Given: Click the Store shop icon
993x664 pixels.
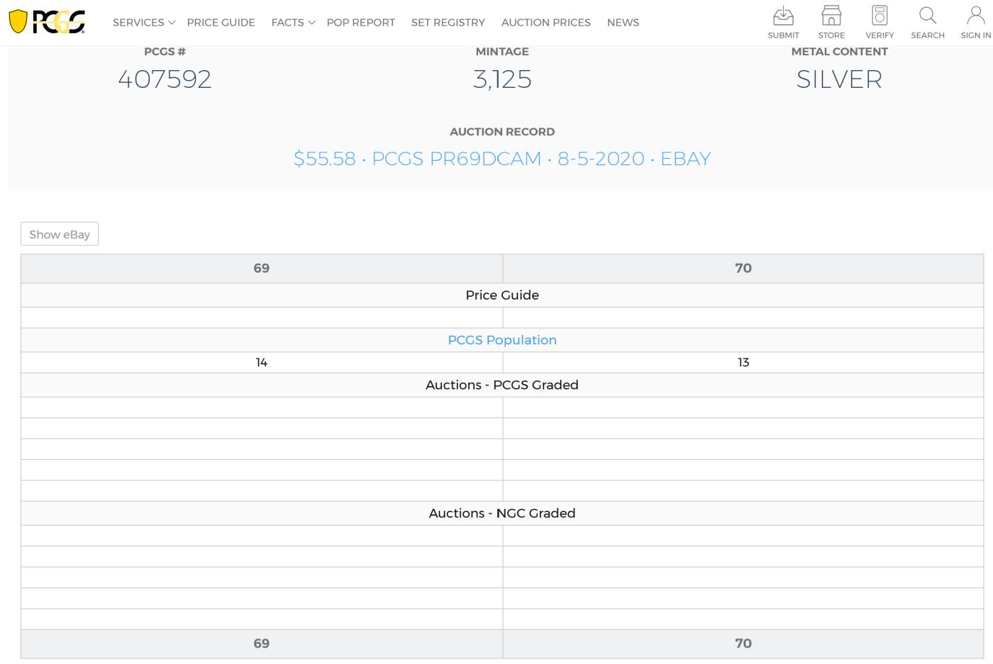Looking at the screenshot, I should 831,16.
